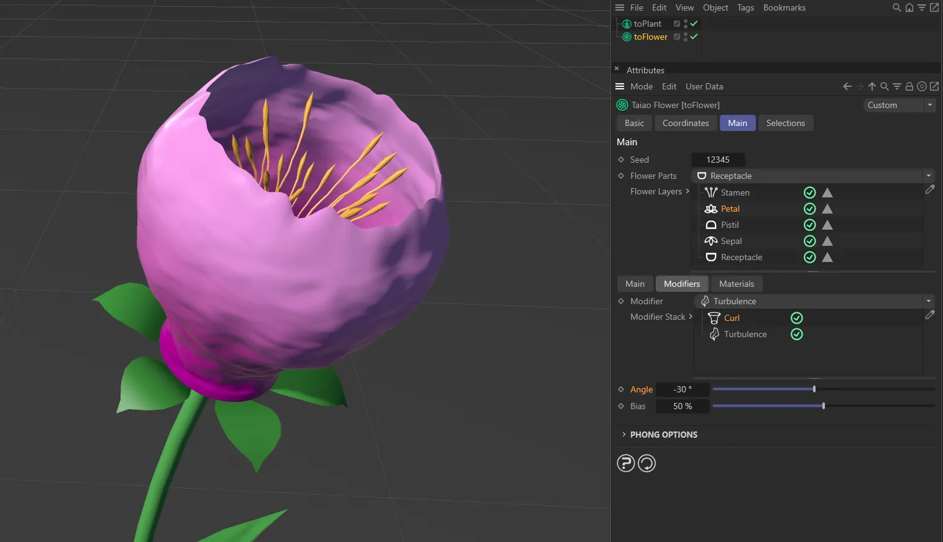Viewport: 943px width, 542px height.
Task: Select the Receptacle icon in Flower Parts
Action: point(711,257)
